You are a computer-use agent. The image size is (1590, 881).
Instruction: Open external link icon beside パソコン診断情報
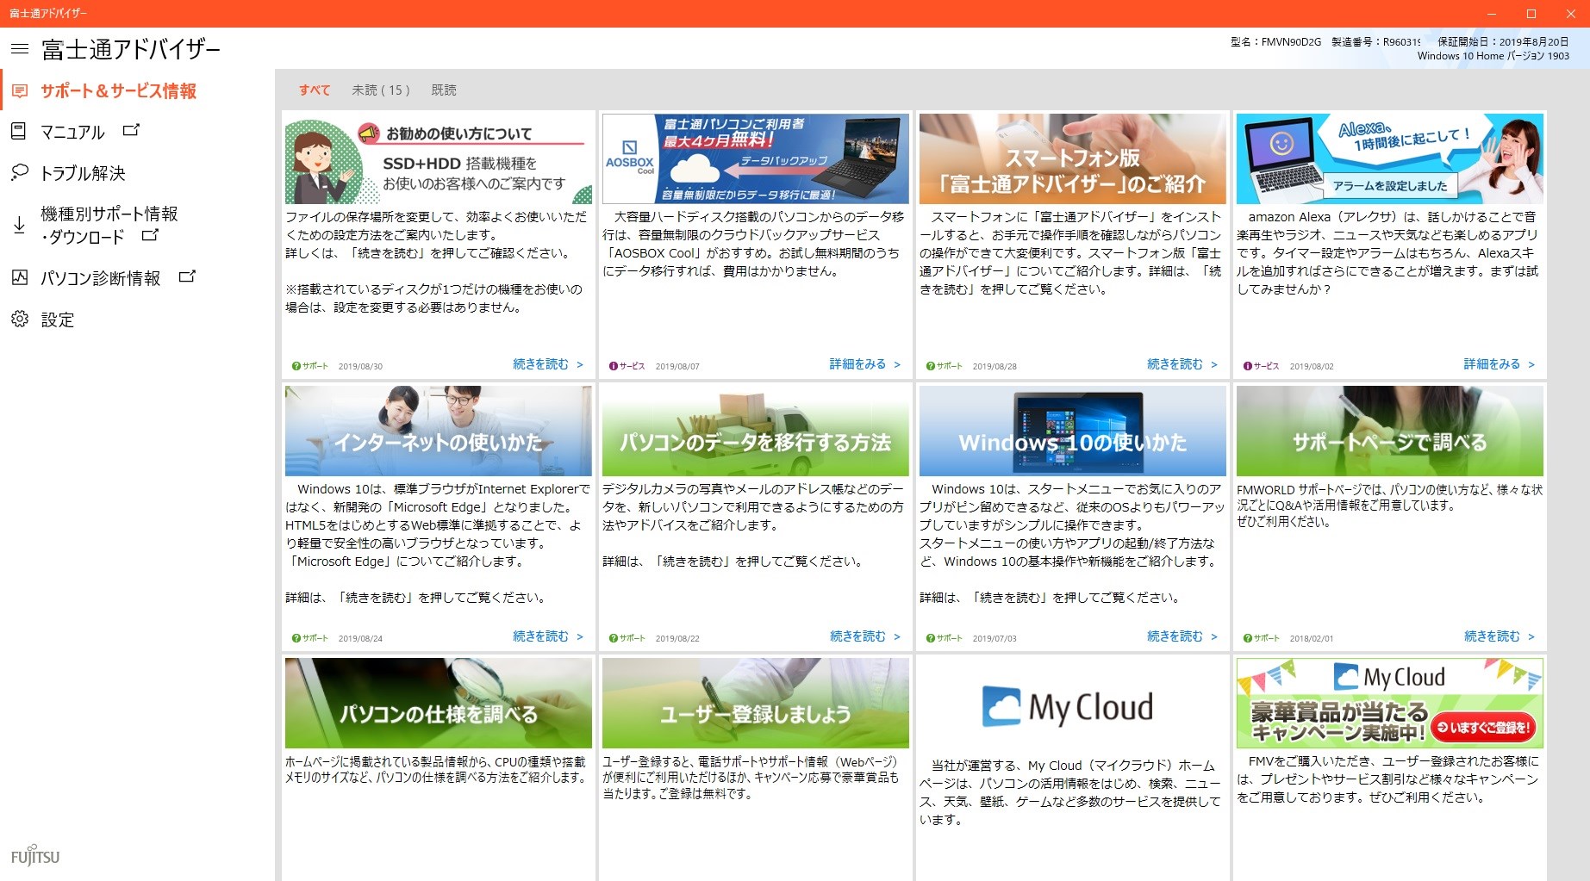tap(187, 276)
